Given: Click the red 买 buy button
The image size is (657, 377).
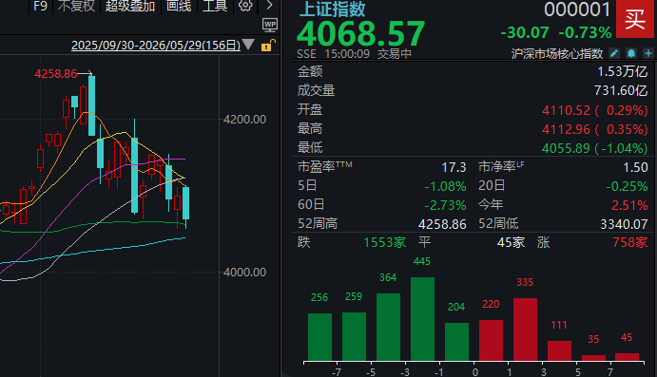Looking at the screenshot, I should (x=635, y=19).
